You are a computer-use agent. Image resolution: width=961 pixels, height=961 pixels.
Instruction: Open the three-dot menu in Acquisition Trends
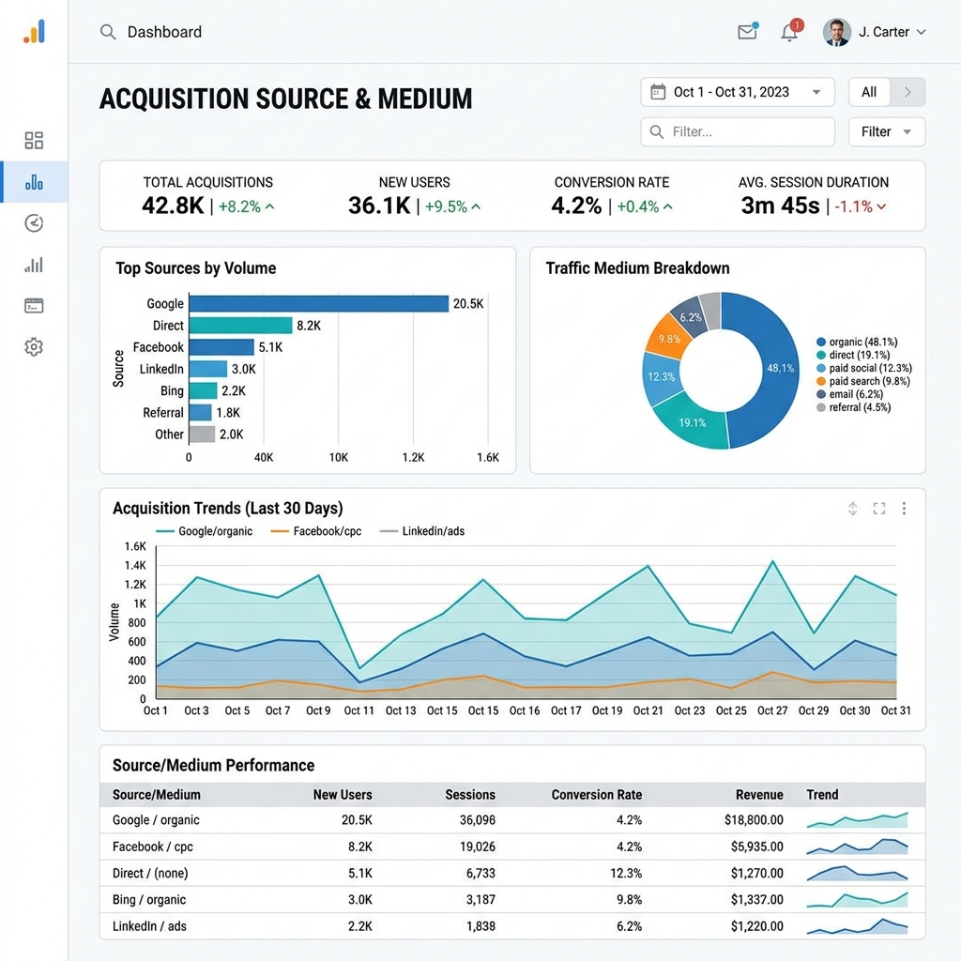pos(904,508)
